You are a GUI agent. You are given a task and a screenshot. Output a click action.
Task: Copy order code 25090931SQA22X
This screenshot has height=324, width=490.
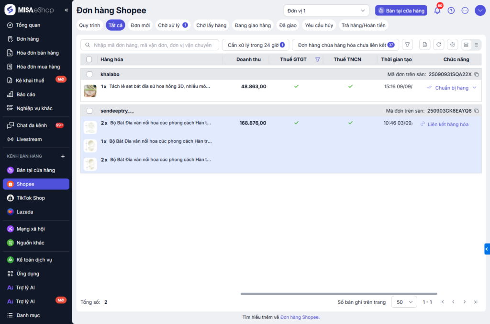point(476,74)
